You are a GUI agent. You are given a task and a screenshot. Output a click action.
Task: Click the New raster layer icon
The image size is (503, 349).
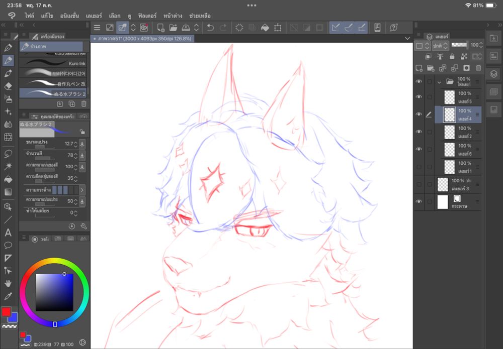point(419,68)
